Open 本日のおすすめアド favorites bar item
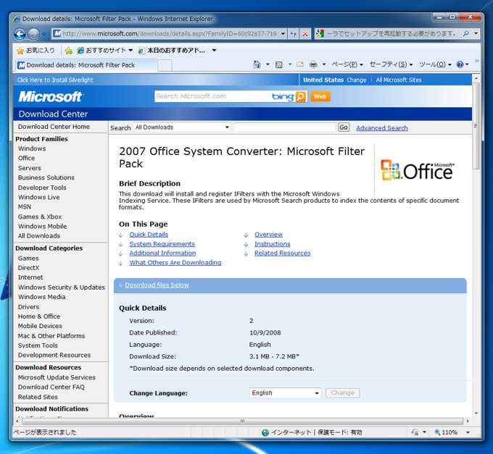Viewport: 493px width, 454px height. tap(173, 50)
